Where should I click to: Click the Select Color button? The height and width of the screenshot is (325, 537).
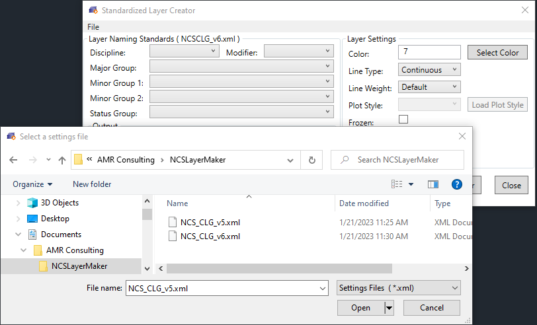click(497, 52)
